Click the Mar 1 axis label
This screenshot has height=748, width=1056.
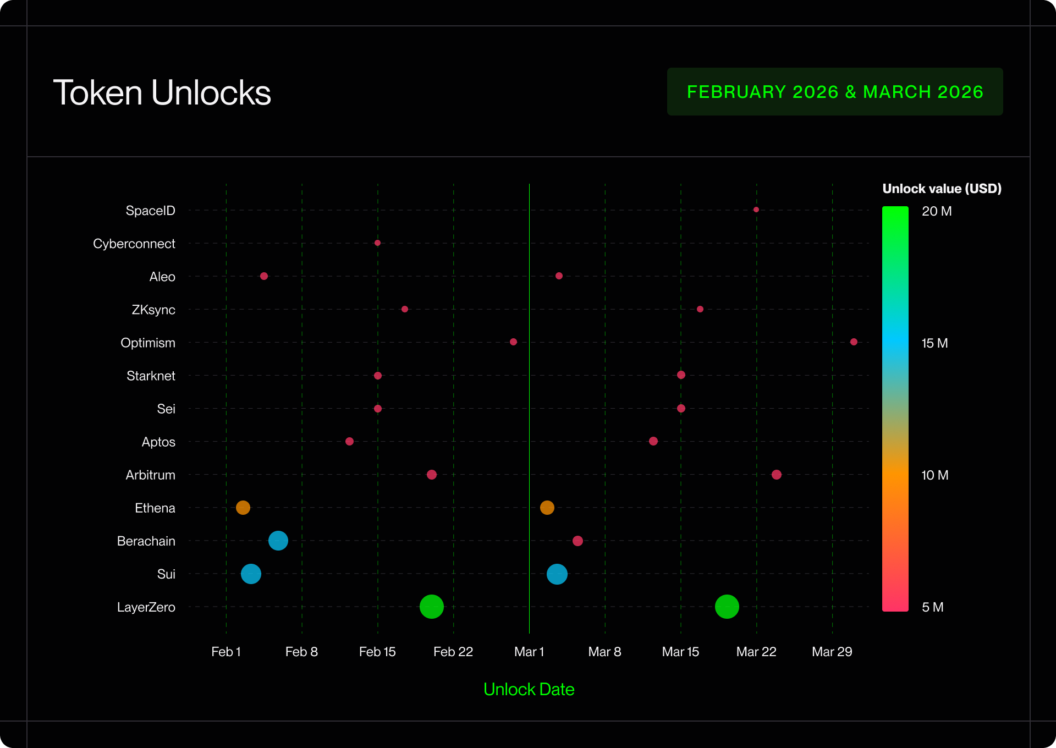[x=529, y=652]
